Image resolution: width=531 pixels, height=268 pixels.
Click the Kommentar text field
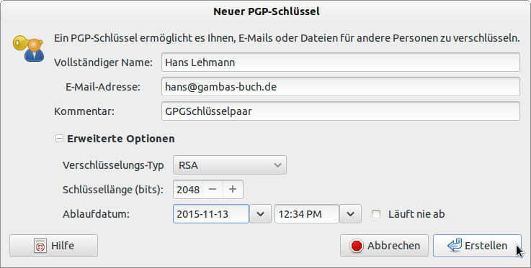(x=341, y=111)
